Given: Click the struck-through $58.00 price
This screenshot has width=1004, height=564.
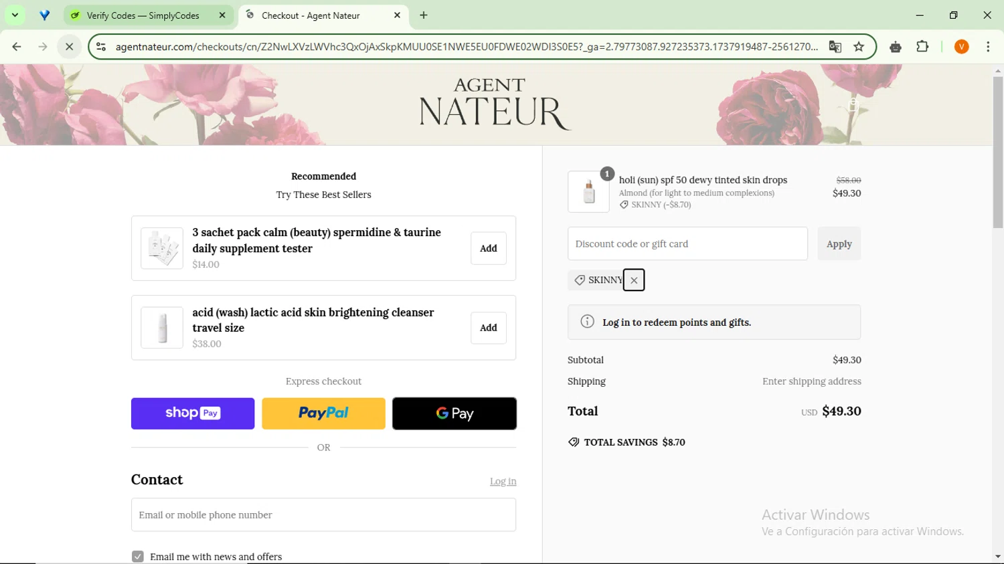Looking at the screenshot, I should click(x=849, y=180).
